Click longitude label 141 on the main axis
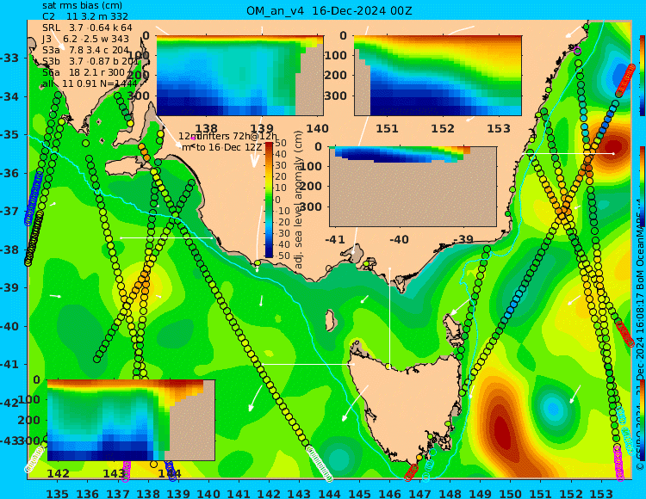This screenshot has height=499, width=646. (x=239, y=493)
